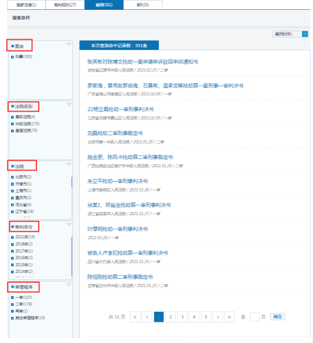
Task: Click previous page arrow icon
Action: click(147, 317)
